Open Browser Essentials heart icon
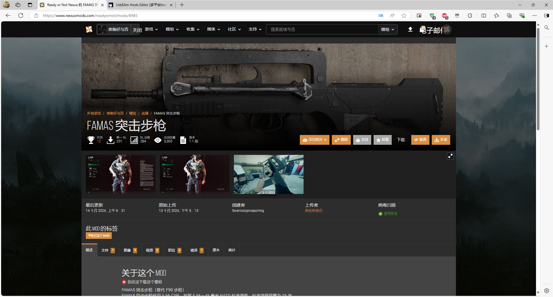 pyautogui.click(x=522, y=16)
